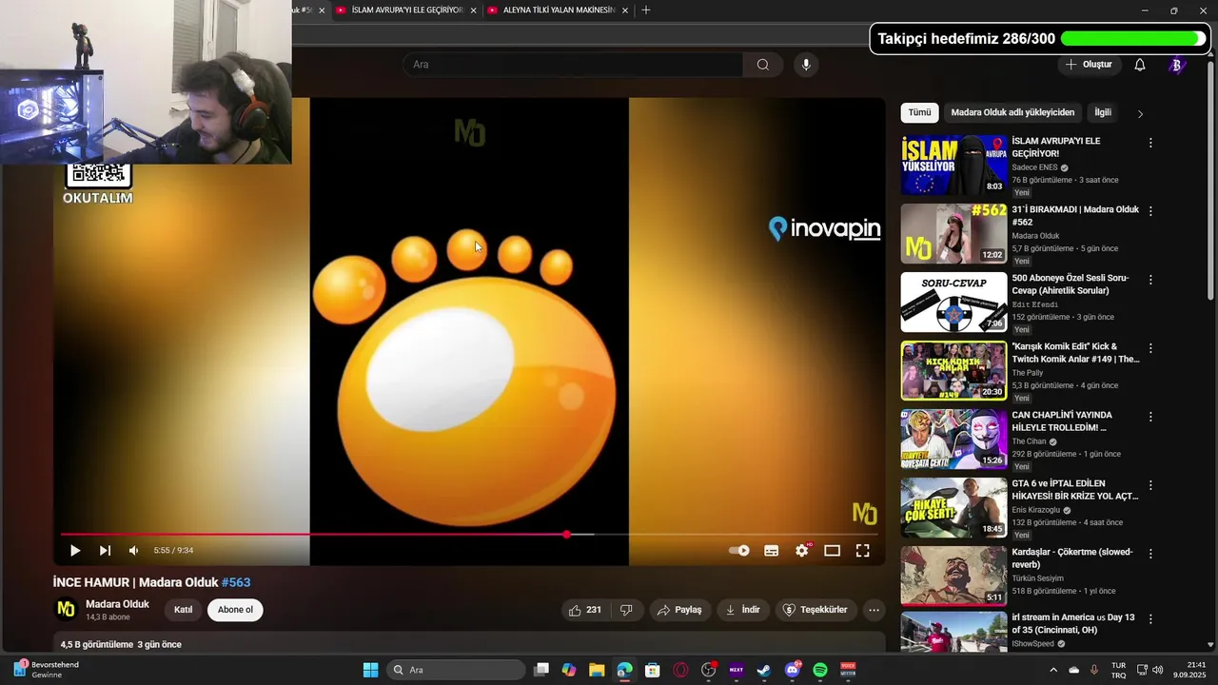Open the 500 Aboneye Özel Sesli Soru-Cevap title
The width and height of the screenshot is (1218, 685).
[1071, 284]
